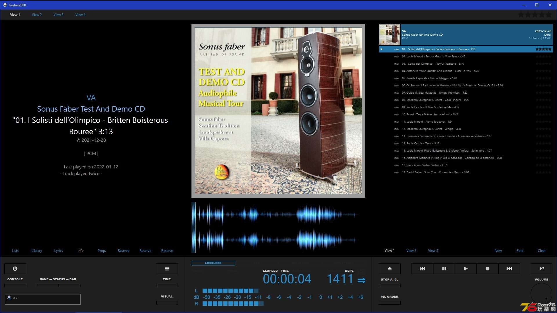Click the LOSSLESS indicator
This screenshot has height=313, width=557.
click(213, 263)
